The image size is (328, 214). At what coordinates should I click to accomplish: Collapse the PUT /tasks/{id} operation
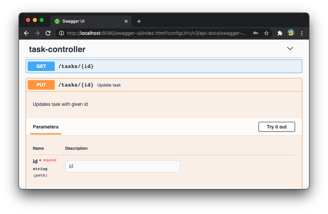click(164, 85)
